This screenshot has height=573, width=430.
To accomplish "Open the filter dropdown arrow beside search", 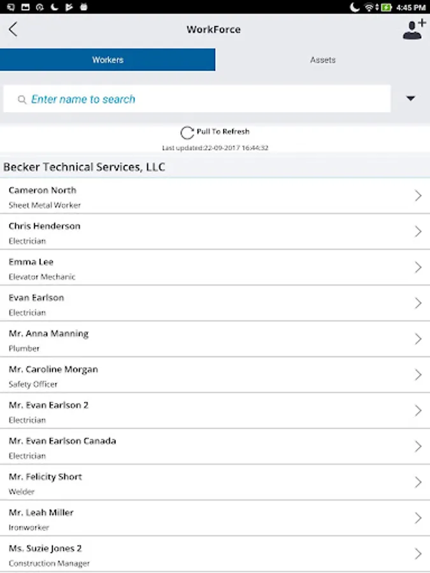I will pos(410,99).
